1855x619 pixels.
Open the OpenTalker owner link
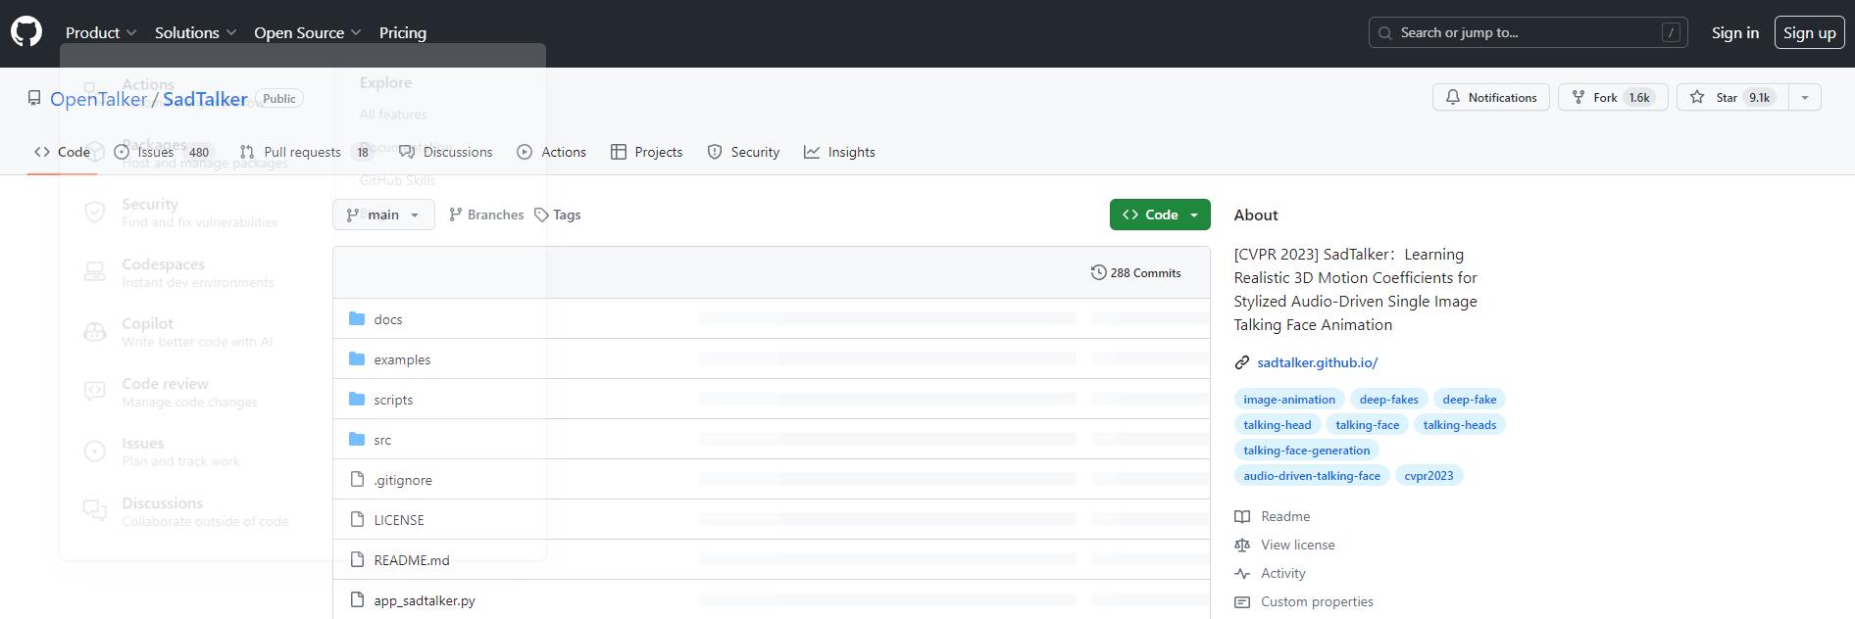point(98,99)
